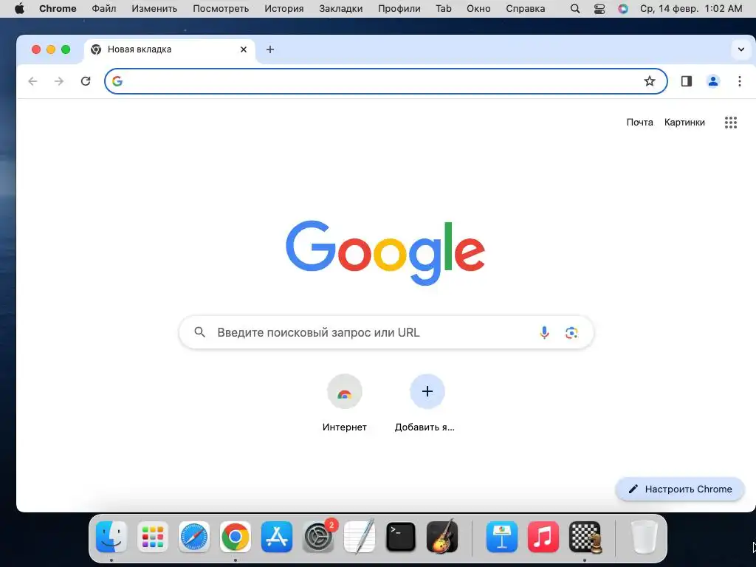This screenshot has width=756, height=567.
Task: Open TextEdit from the Dock
Action: (x=360, y=537)
